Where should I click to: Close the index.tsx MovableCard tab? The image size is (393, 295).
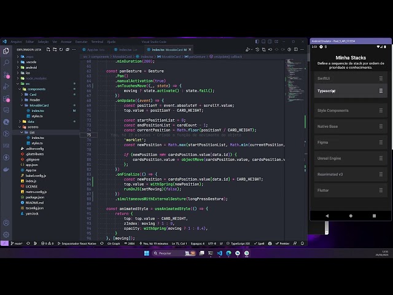pos(190,50)
